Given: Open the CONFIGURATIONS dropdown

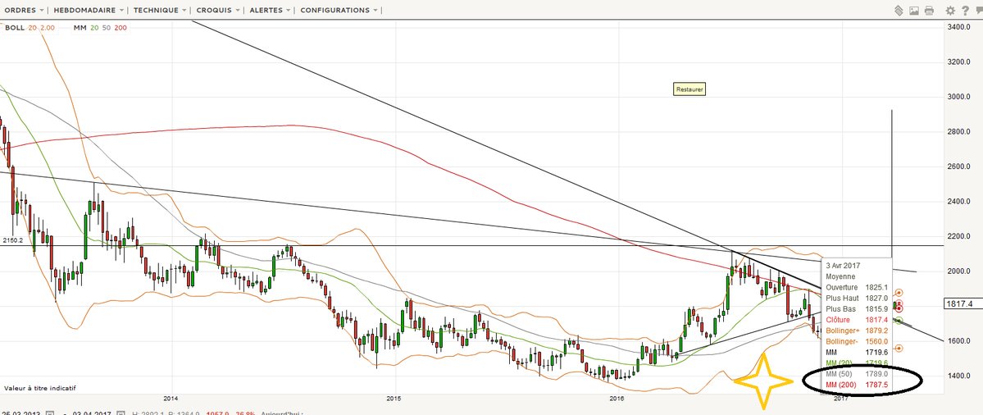Looking at the screenshot, I should tap(339, 10).
